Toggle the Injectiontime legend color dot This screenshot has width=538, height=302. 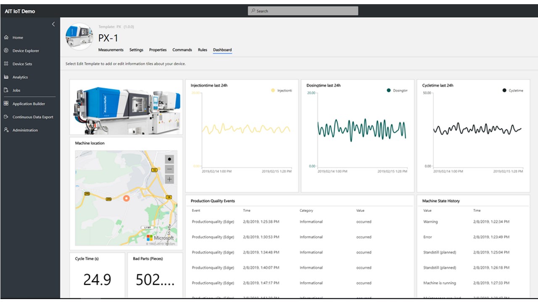(x=273, y=91)
